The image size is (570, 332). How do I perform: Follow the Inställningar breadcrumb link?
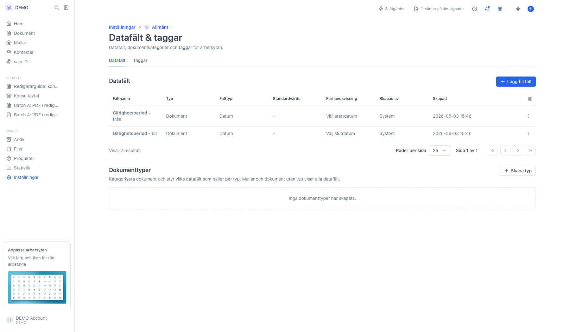click(122, 27)
